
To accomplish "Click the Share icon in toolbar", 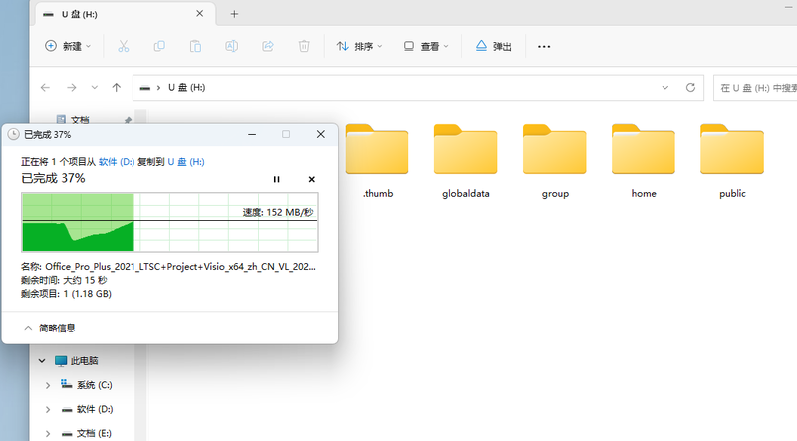I will [268, 46].
